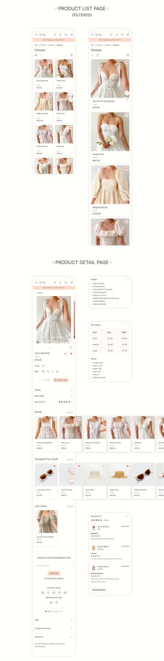Viewport: 164px width, 661px height.
Task: Open hamburger menu in grid list page
Action: (36, 35)
